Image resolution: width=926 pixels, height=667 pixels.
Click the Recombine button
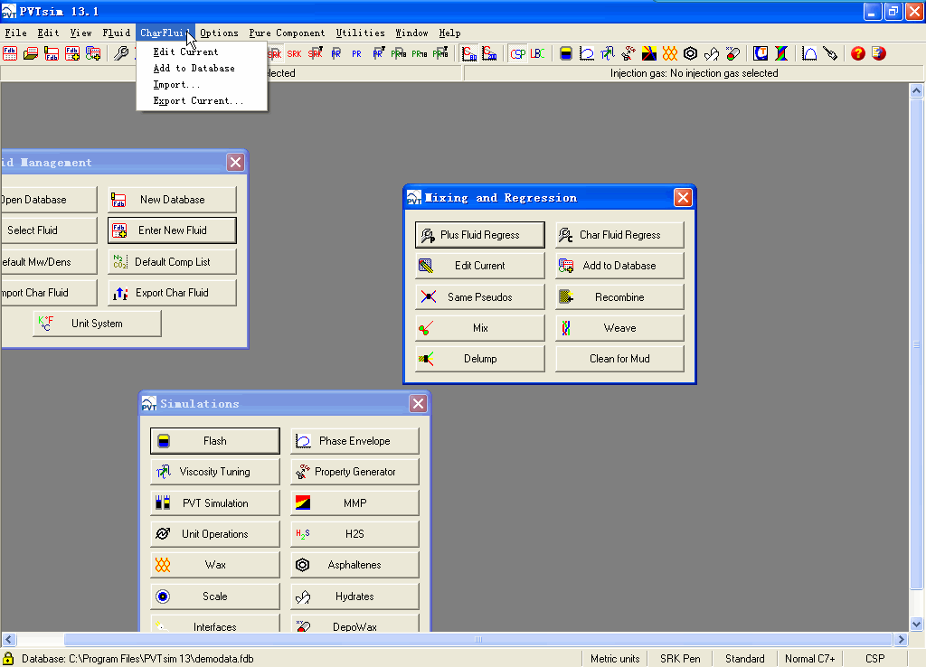pos(619,297)
